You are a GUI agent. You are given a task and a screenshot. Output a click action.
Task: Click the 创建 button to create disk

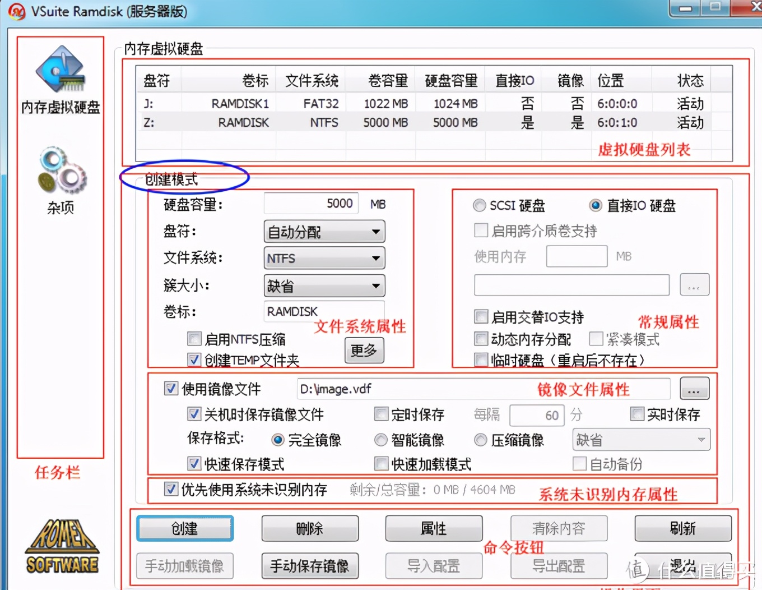(184, 528)
